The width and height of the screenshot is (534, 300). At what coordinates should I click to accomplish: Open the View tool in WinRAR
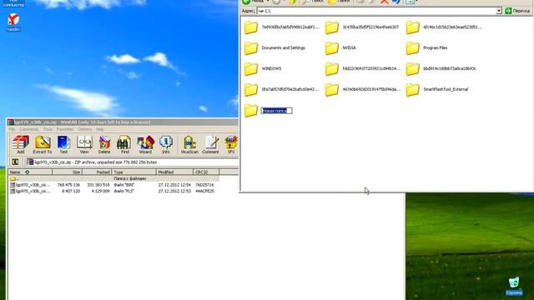pyautogui.click(x=84, y=144)
